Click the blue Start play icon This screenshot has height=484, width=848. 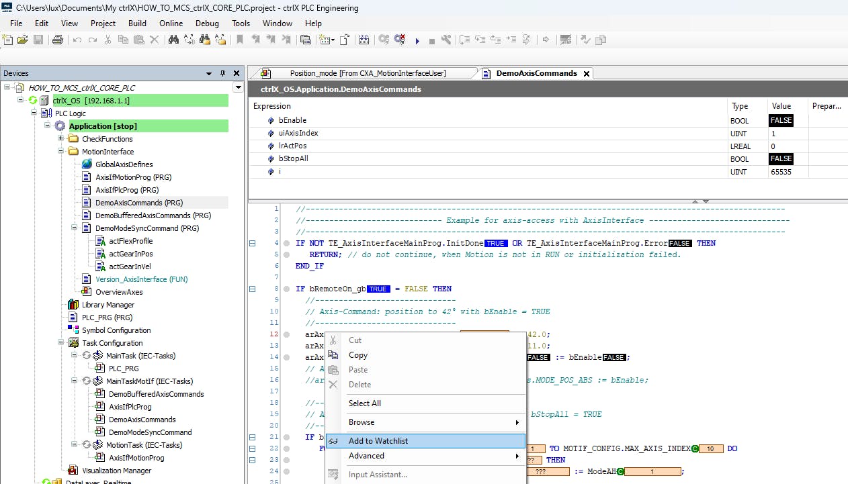tap(417, 41)
